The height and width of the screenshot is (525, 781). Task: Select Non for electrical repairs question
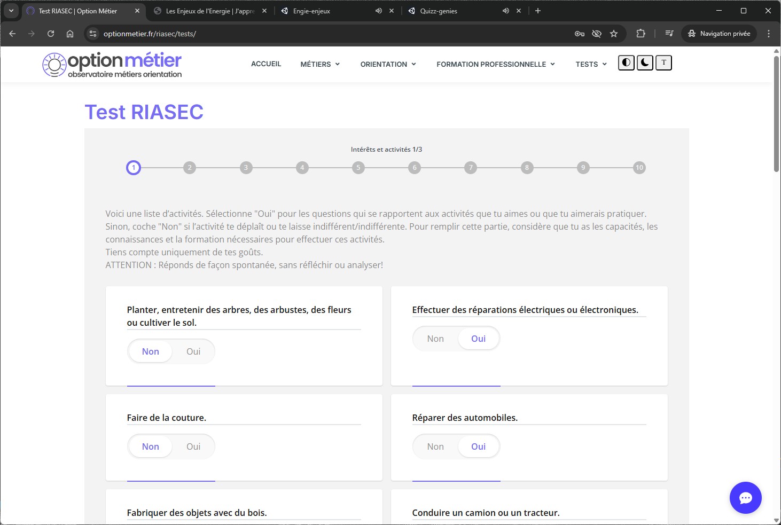435,339
